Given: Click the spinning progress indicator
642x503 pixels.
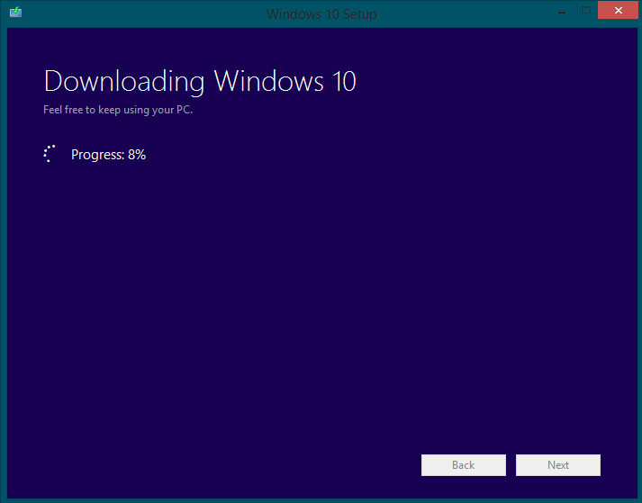Looking at the screenshot, I should point(50,154).
